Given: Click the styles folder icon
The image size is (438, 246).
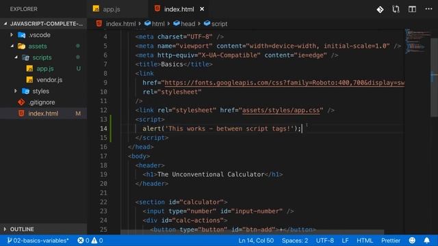Looking at the screenshot, I should pyautogui.click(x=26, y=91).
